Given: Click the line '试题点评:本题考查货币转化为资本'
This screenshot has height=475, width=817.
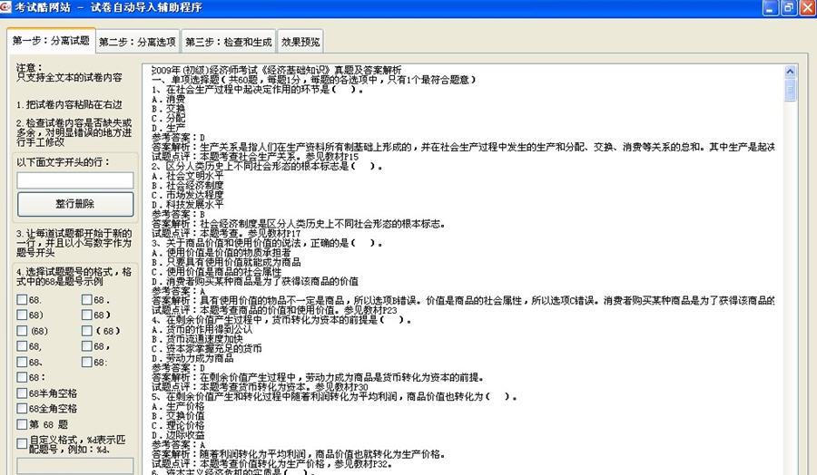Looking at the screenshot, I should point(260,387).
